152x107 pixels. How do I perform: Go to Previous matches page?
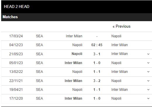coord(122,26)
